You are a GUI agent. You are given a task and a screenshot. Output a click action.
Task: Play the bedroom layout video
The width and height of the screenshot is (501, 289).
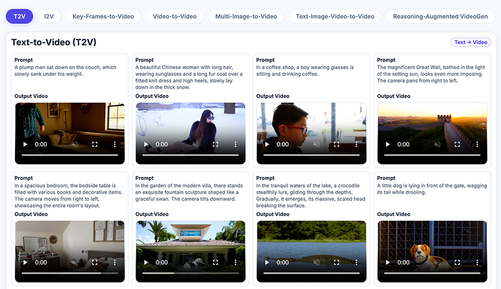26,262
